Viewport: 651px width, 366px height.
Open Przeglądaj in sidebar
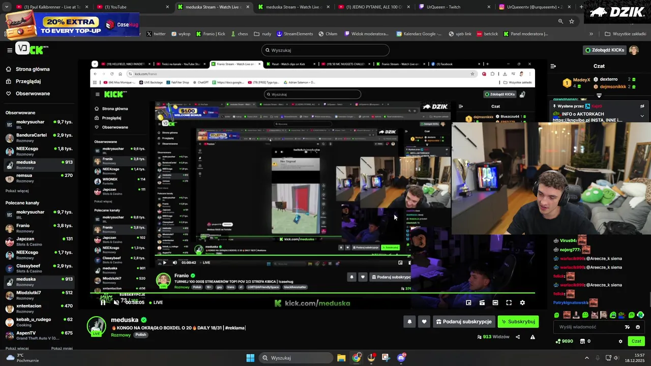[x=28, y=81]
